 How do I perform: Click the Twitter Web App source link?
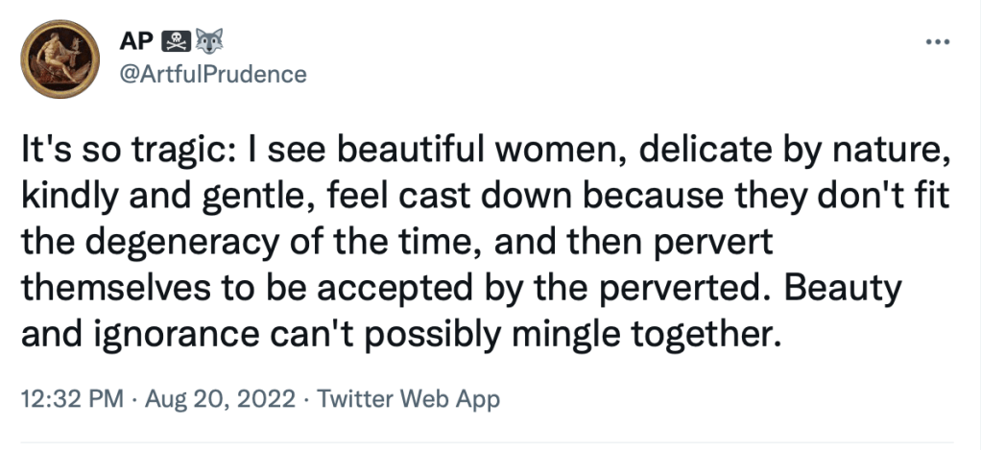(409, 398)
